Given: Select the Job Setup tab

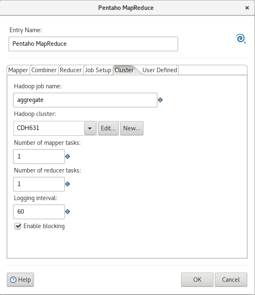Looking at the screenshot, I should click(x=98, y=70).
